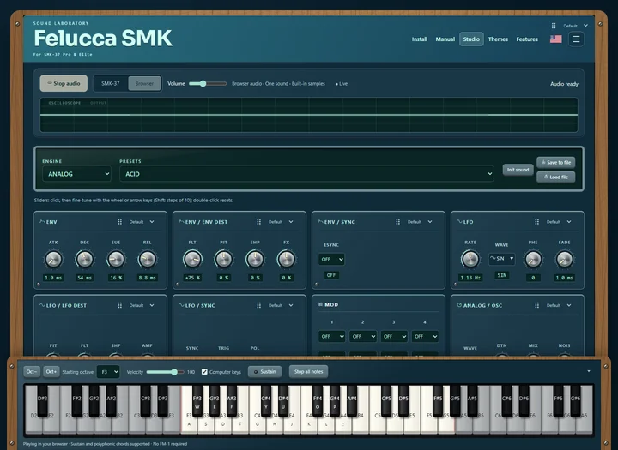Toggle the Stop audio button
This screenshot has height=450, width=618.
click(64, 83)
